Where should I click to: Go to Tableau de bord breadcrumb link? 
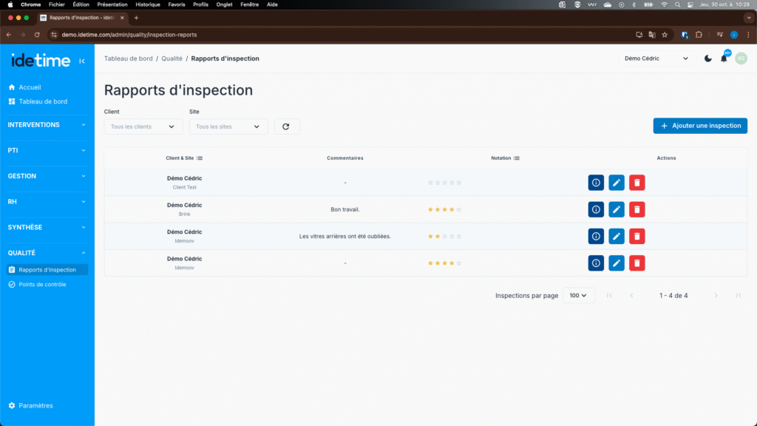[x=129, y=58]
